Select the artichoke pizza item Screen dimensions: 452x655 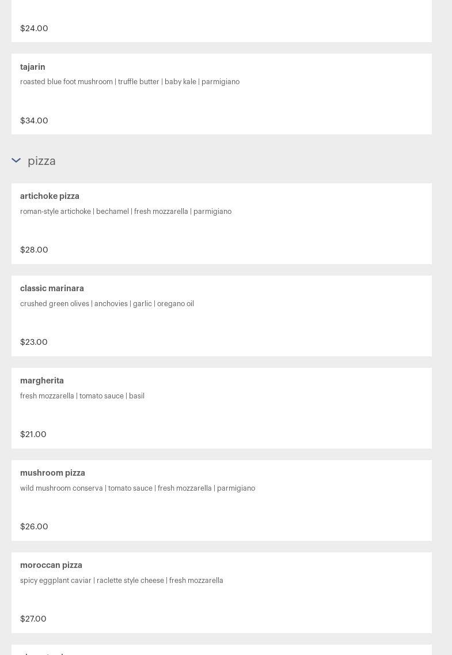click(222, 224)
